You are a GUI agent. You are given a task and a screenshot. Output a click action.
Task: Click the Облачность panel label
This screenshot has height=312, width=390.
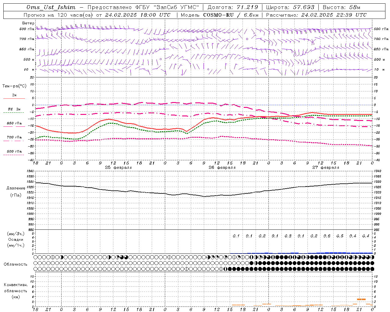16,264
